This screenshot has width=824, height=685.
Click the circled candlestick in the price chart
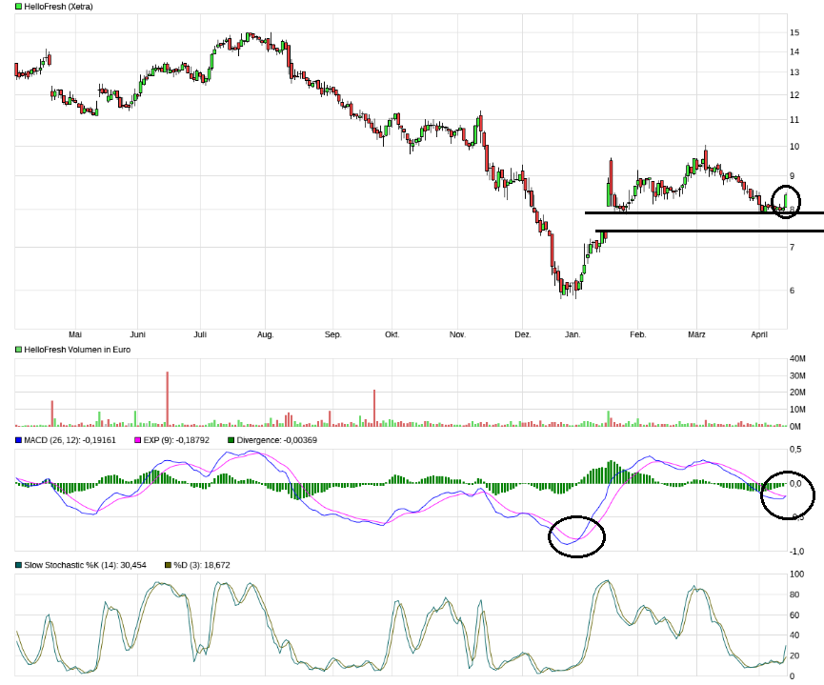click(x=785, y=201)
